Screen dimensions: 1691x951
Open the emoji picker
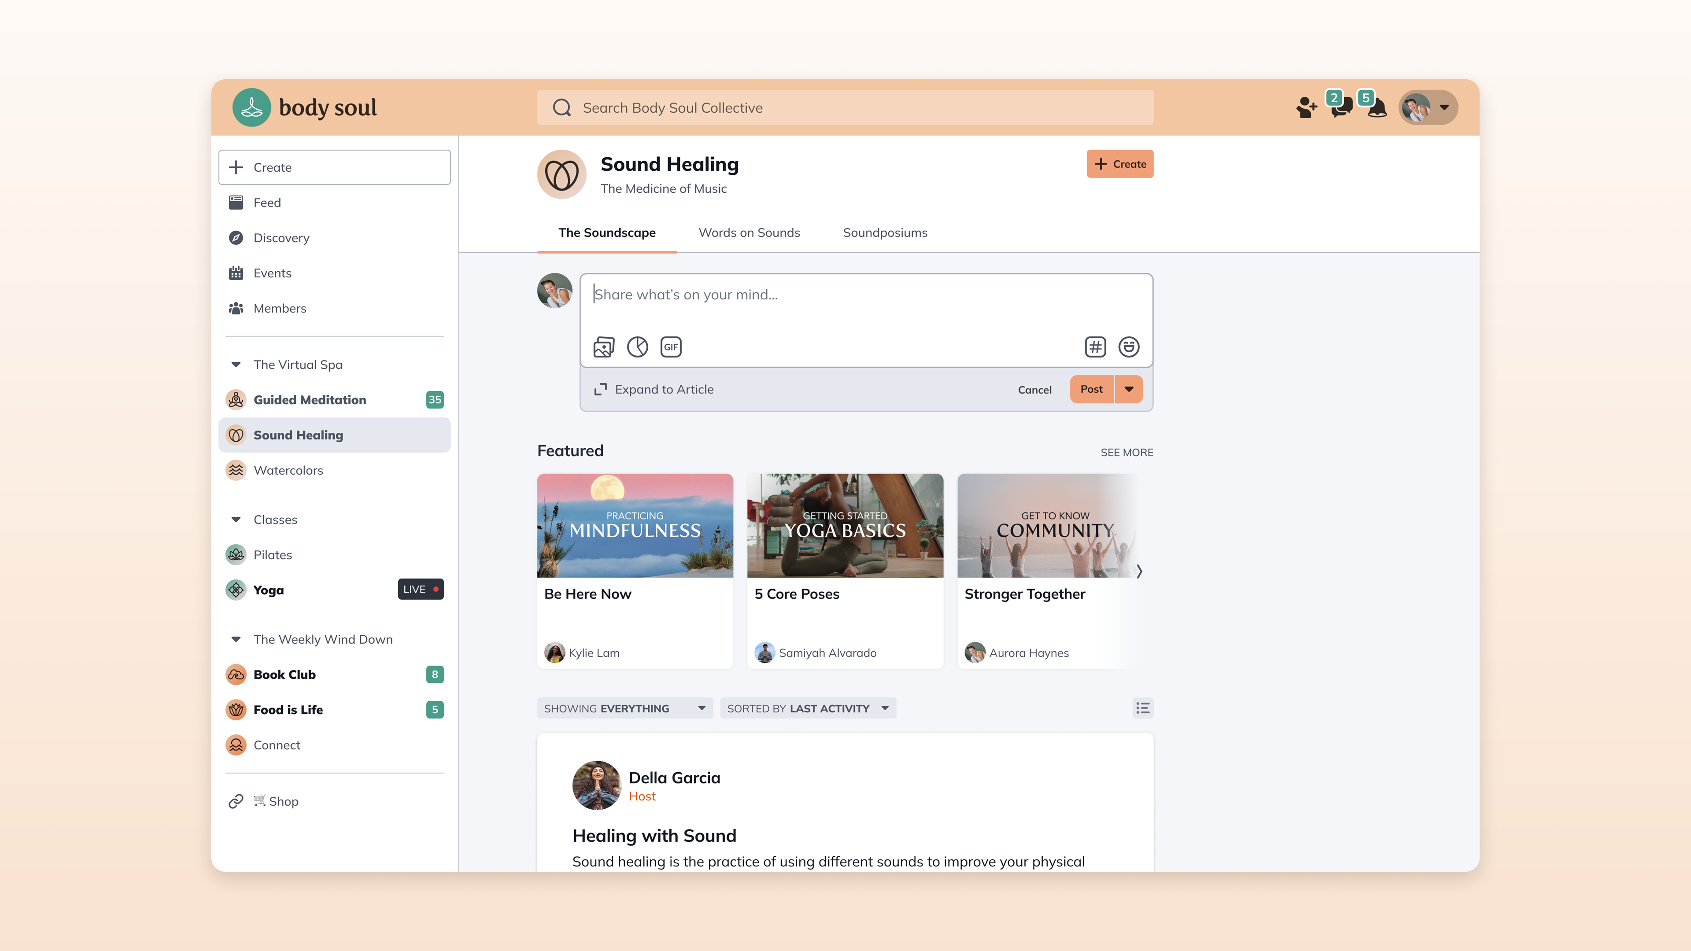coord(1128,346)
